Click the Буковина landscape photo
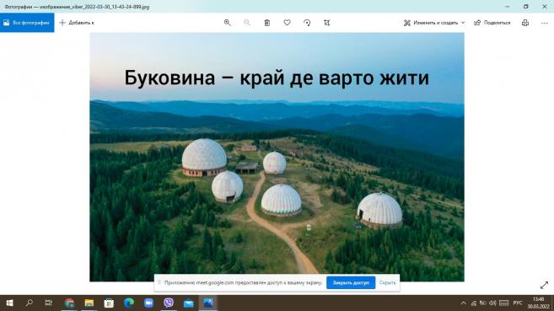The image size is (554, 311). pos(277,157)
